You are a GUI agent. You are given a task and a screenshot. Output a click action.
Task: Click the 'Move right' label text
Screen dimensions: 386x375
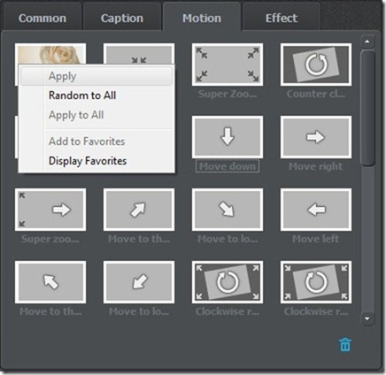(x=316, y=166)
